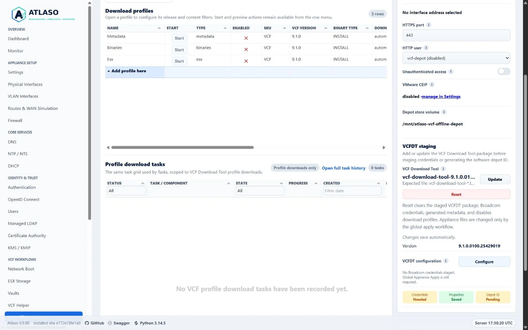Show info for HTTP user
528x330 pixels.
[426, 48]
